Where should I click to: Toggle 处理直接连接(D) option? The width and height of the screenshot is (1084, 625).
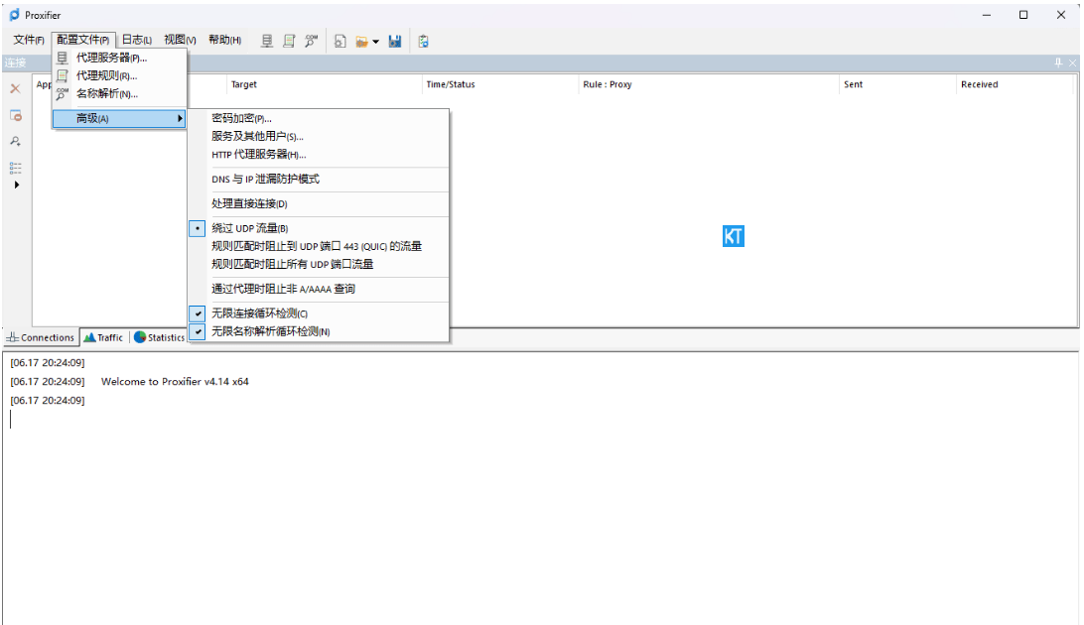click(319, 203)
